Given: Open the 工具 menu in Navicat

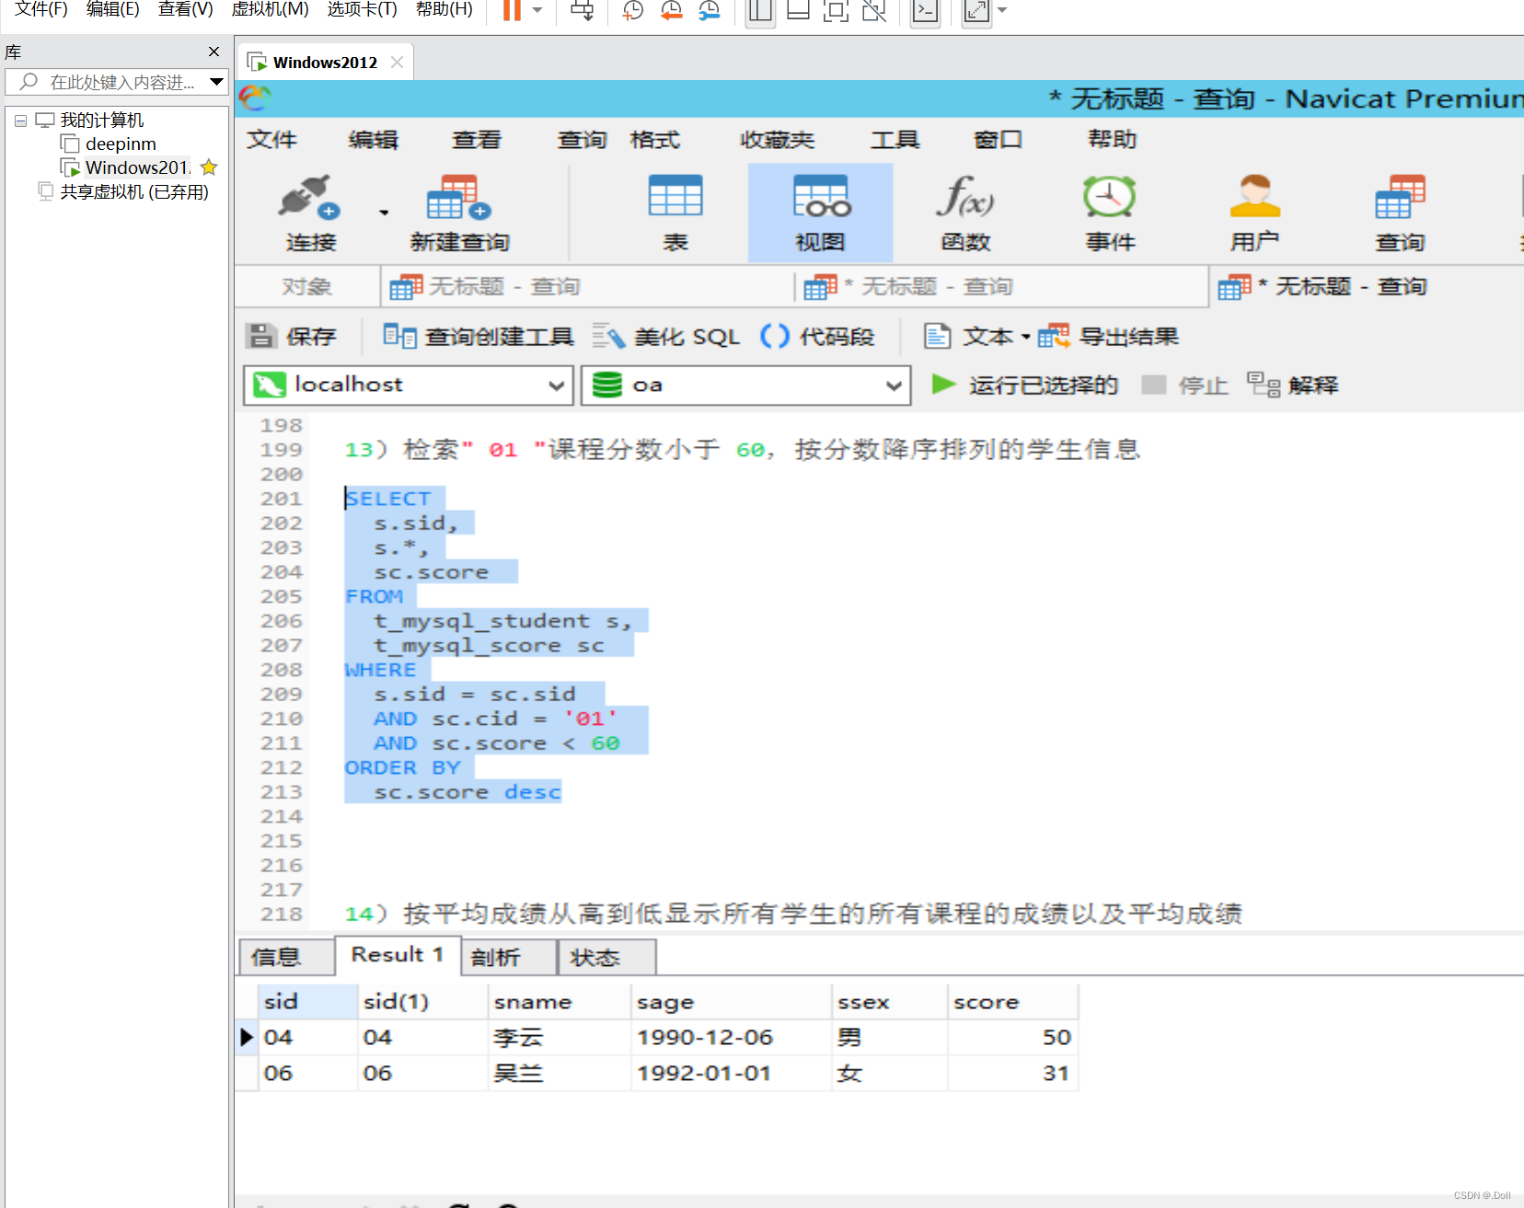Looking at the screenshot, I should 895,139.
